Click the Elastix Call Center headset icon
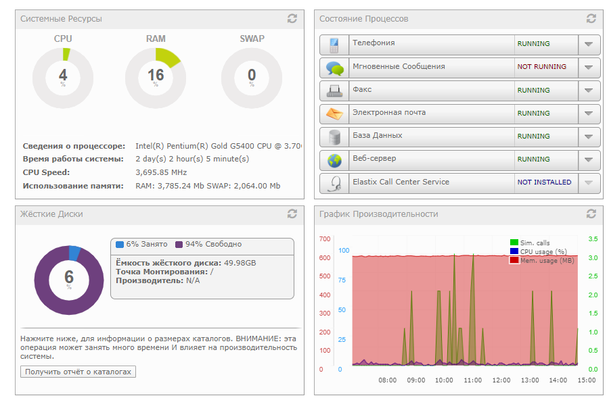 pos(334,184)
